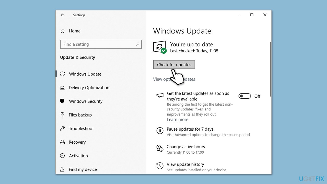Navigate to Recovery settings
The width and height of the screenshot is (327, 184).
[77, 142]
